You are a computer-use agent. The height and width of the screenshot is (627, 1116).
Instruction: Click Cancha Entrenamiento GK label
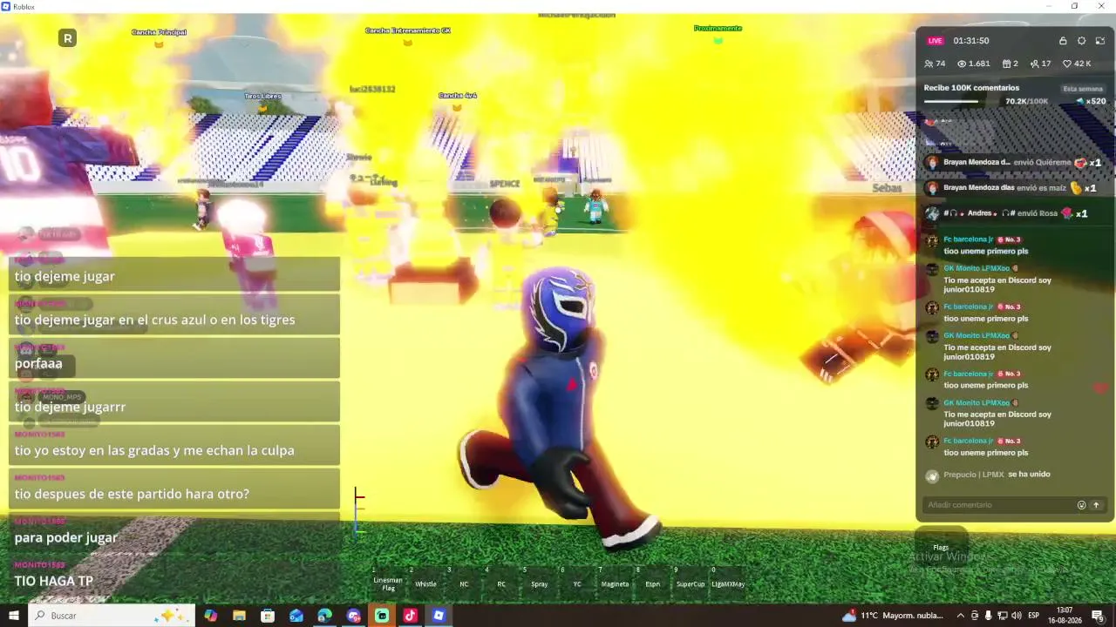(x=407, y=30)
